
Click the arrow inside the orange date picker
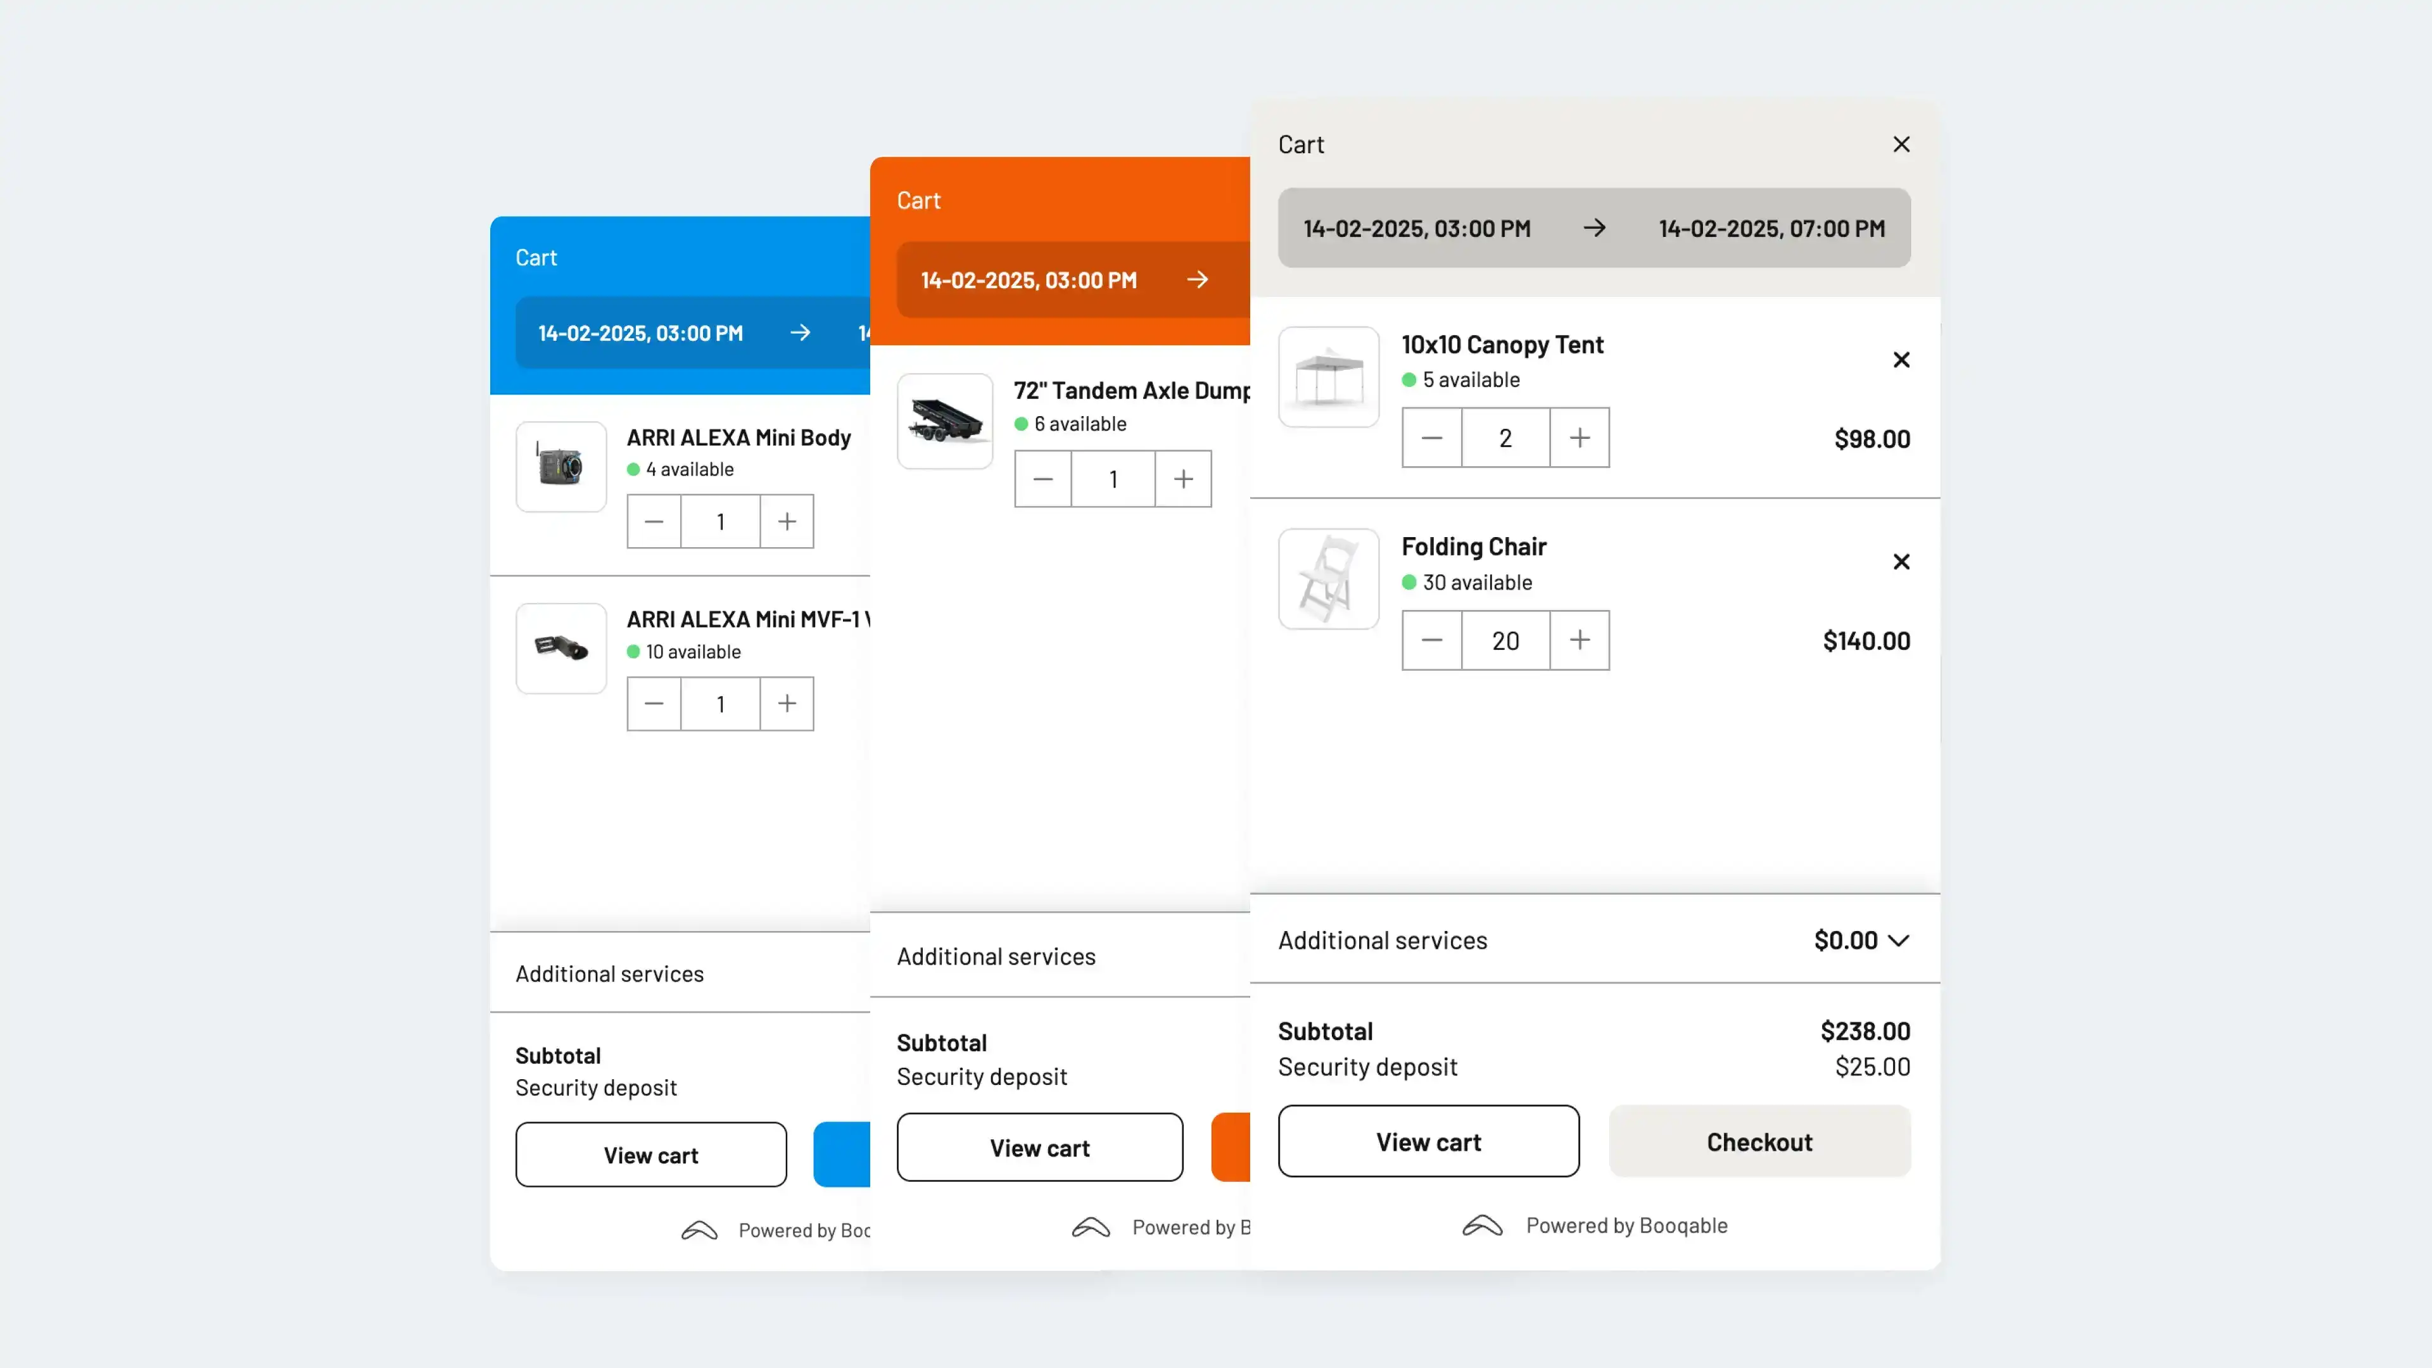pyautogui.click(x=1197, y=279)
